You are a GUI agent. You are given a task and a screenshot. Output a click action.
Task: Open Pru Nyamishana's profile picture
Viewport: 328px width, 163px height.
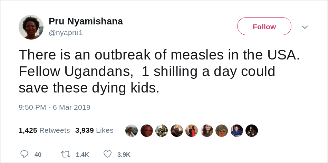click(x=31, y=27)
